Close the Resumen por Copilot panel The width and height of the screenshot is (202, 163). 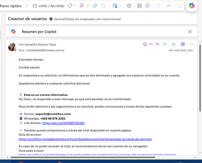190,31
